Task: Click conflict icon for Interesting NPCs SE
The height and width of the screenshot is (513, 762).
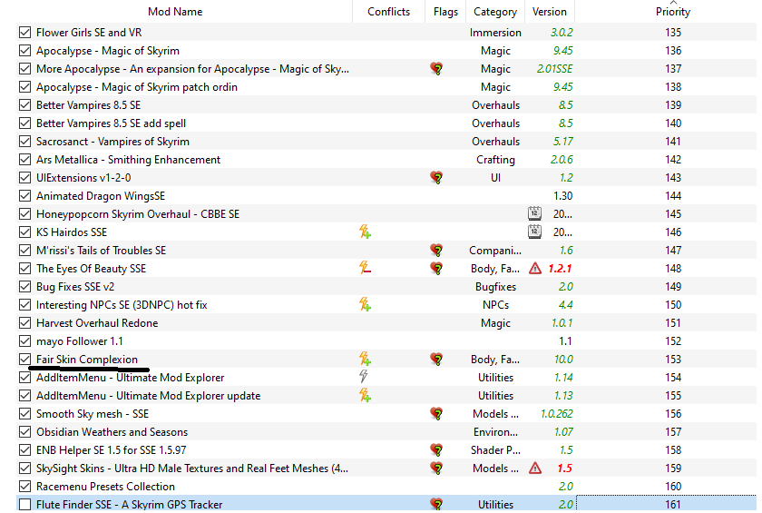Action: (x=365, y=305)
